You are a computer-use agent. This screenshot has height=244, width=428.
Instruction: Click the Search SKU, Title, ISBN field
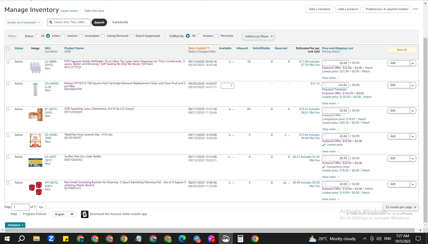(69, 22)
